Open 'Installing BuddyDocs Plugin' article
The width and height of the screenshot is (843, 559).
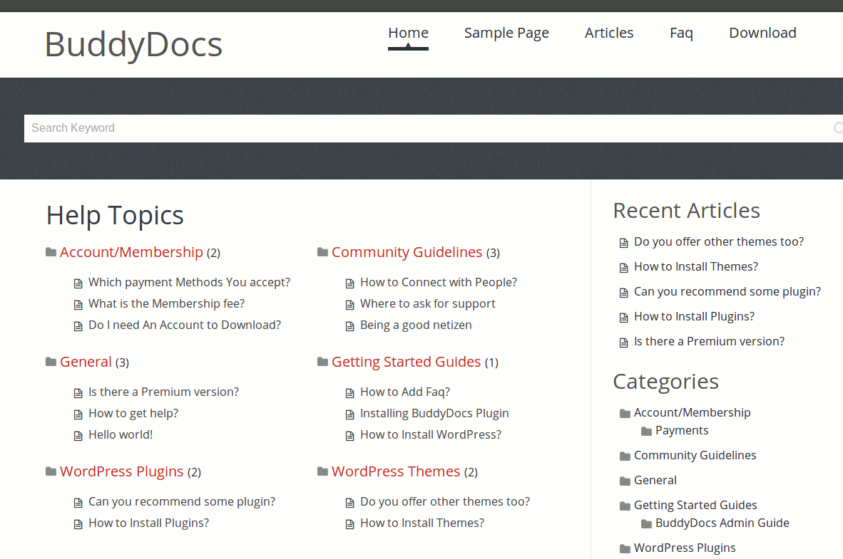(x=434, y=413)
